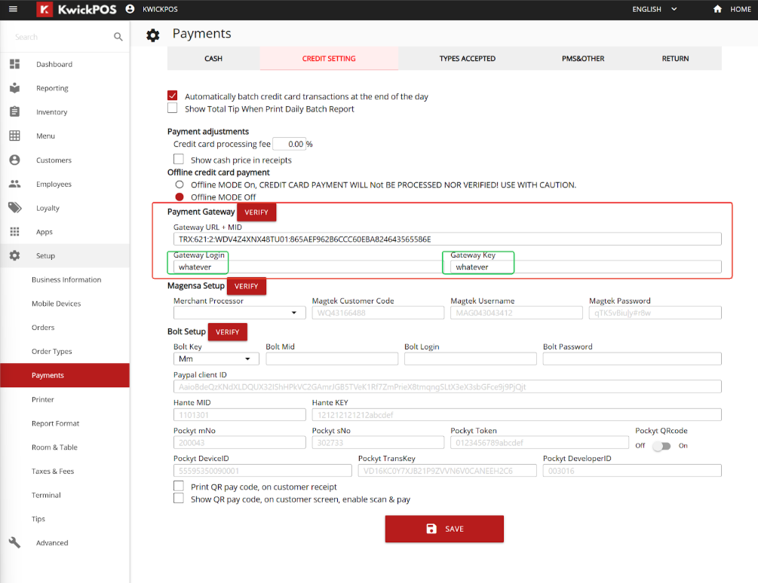The image size is (758, 583).
Task: Switch to the PMS&OTHER tab
Action: 582,59
